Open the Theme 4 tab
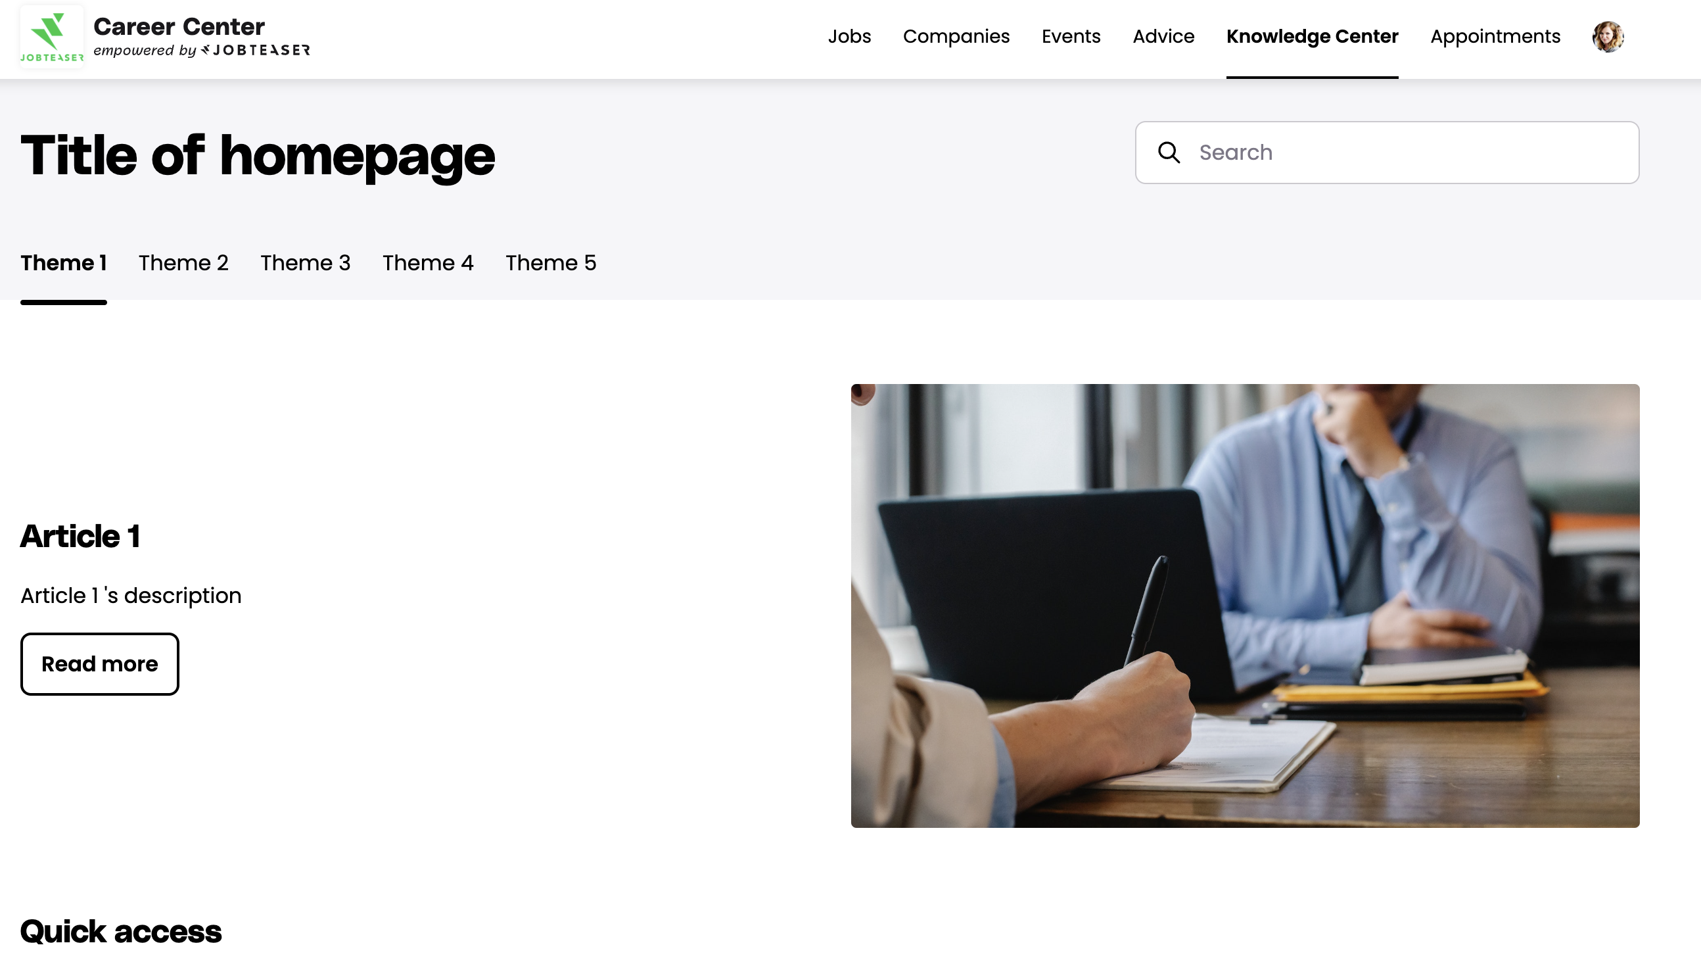The image size is (1701, 964). [x=428, y=263]
